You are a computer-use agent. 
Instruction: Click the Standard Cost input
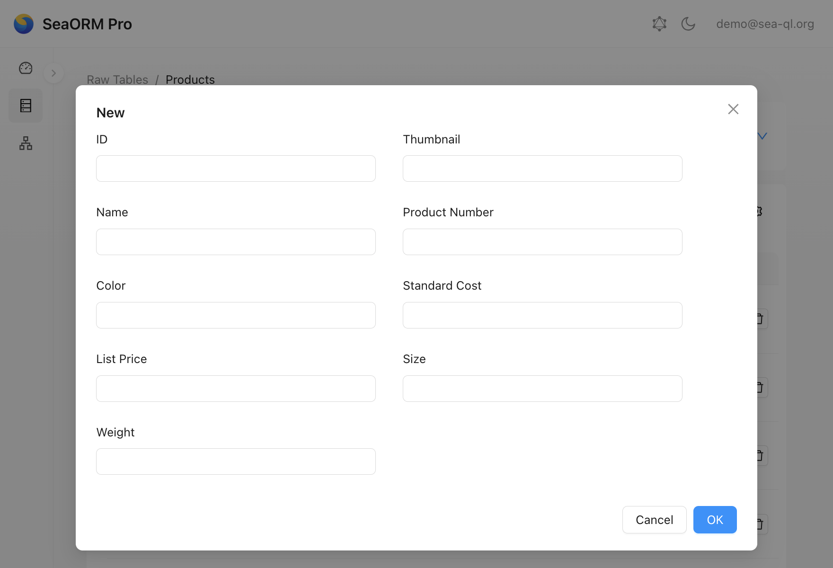tap(542, 315)
